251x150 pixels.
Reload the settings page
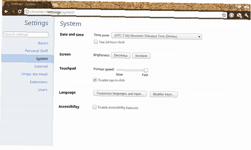[x=20, y=11]
